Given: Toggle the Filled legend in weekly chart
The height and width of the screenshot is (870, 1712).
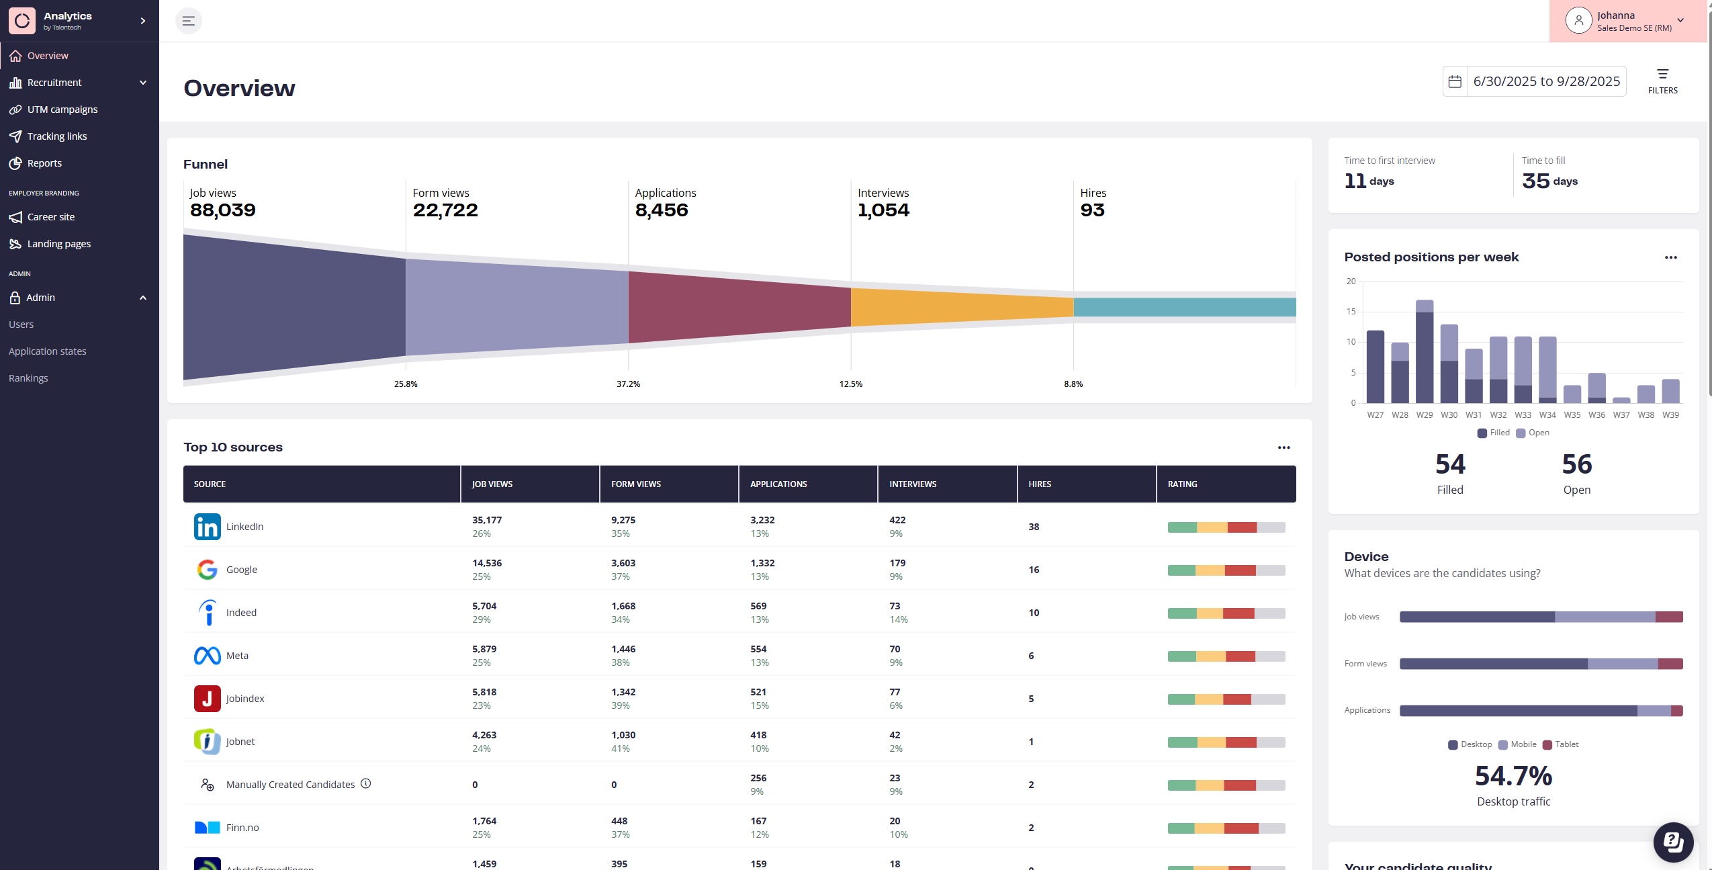Looking at the screenshot, I should click(1494, 433).
